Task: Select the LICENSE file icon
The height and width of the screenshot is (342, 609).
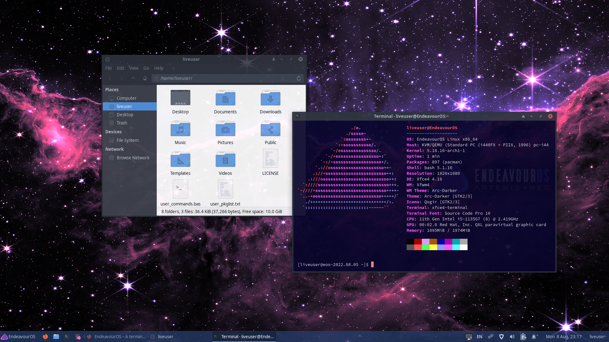Action: point(271,158)
